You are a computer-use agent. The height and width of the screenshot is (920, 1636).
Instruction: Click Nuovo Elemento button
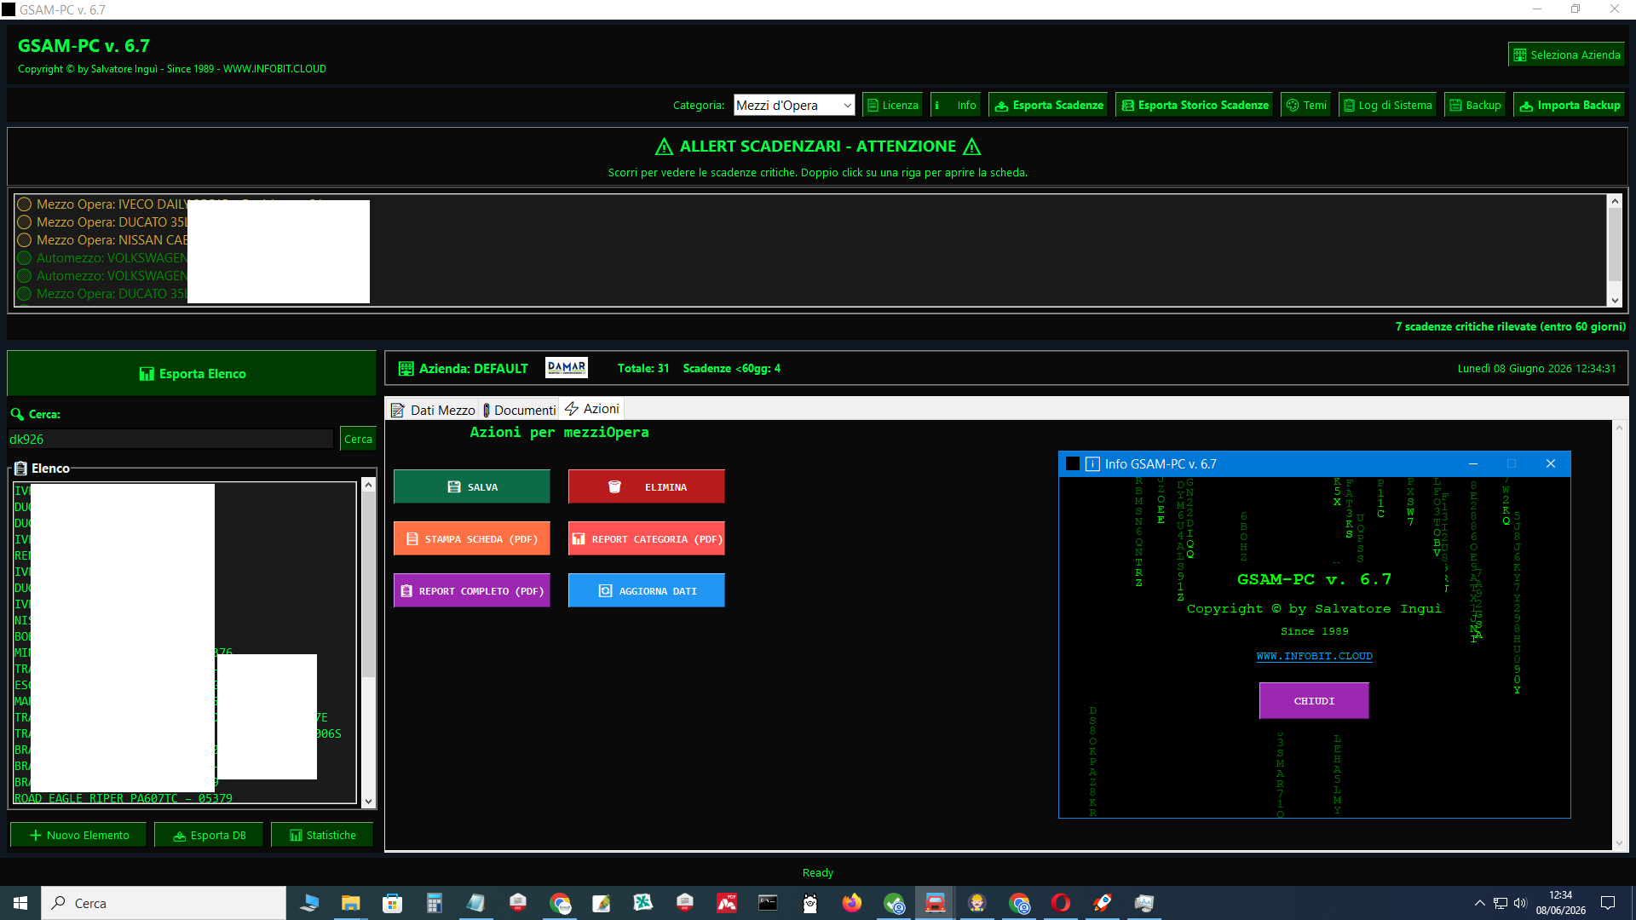[78, 835]
